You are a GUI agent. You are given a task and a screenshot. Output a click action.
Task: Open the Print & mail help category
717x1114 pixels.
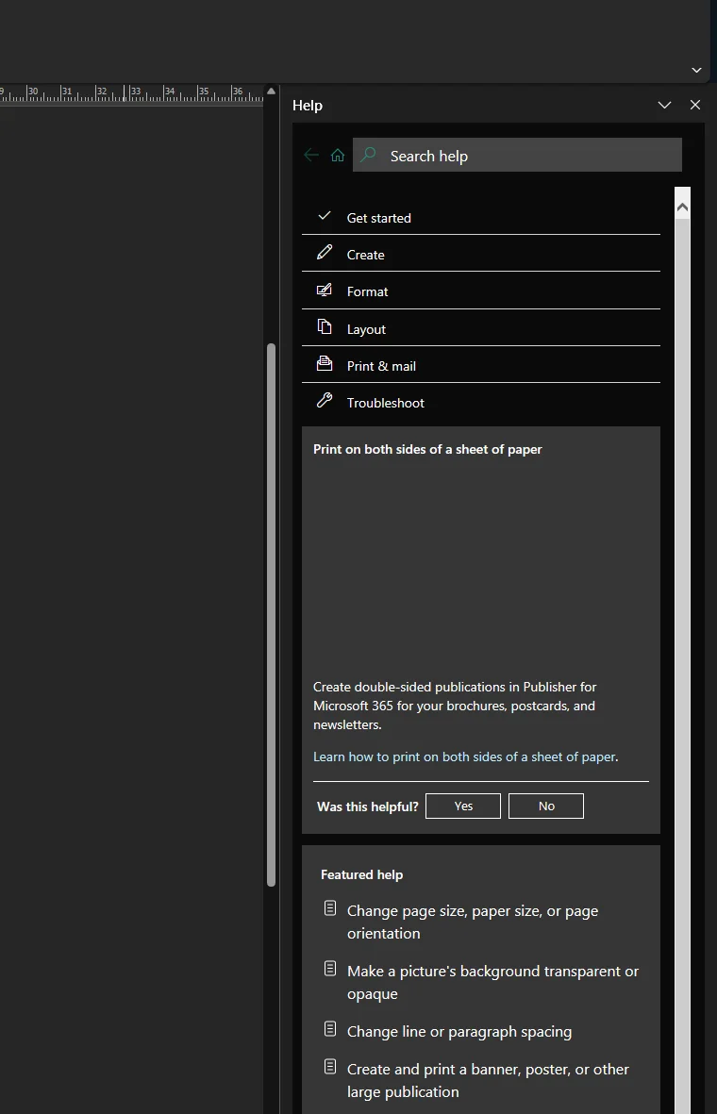point(481,365)
